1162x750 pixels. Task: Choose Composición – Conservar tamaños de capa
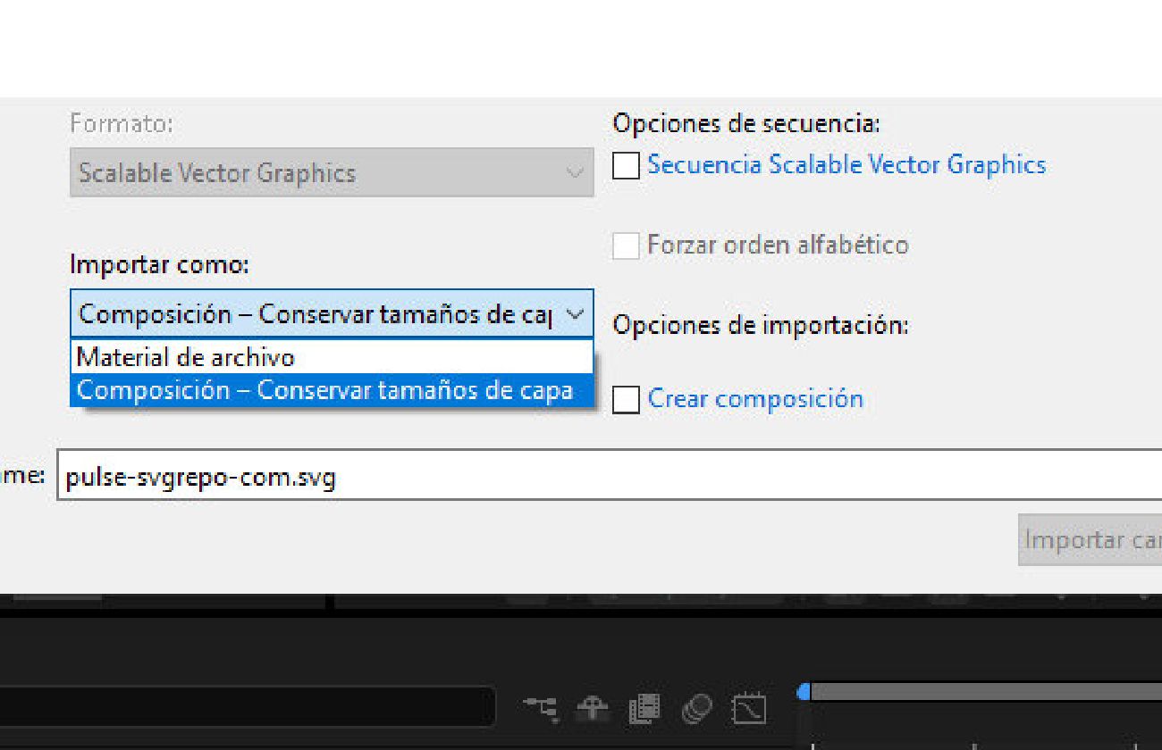324,390
